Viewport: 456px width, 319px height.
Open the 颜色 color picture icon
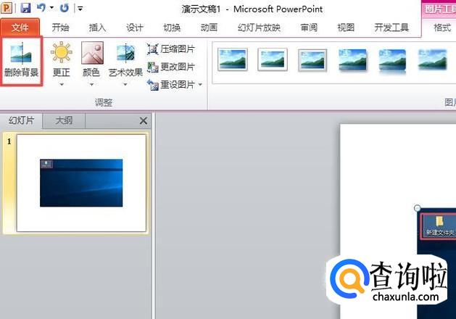[92, 53]
